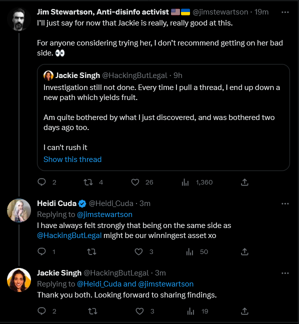Reply to Heidi Cuda's tweet
Viewport: 299px width, 324px height.
pos(41,251)
